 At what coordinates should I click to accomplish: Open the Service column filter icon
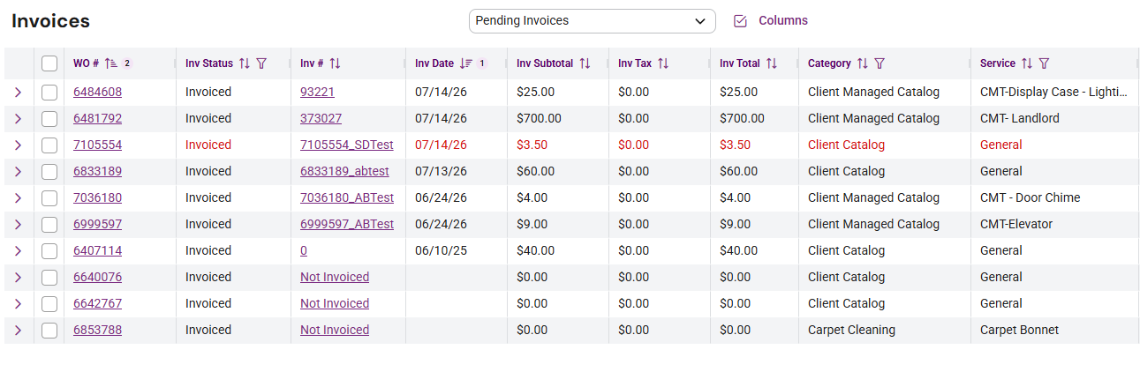point(1044,63)
